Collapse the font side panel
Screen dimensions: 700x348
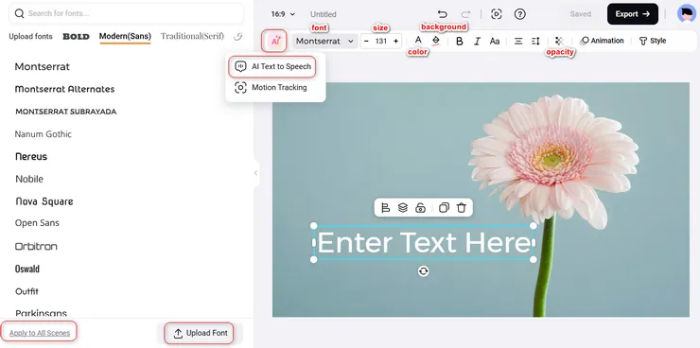pos(255,173)
